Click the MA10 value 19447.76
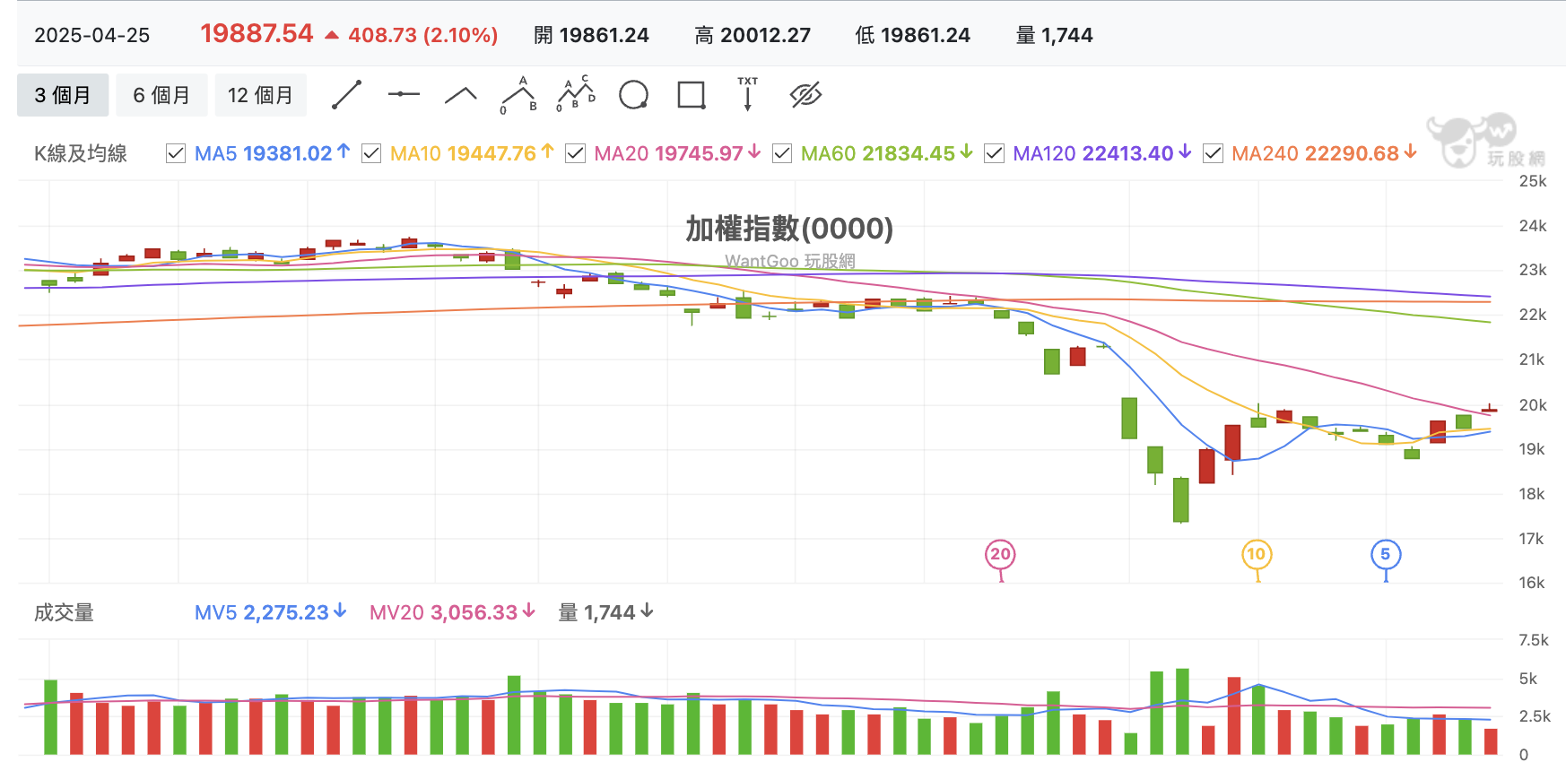 (492, 153)
